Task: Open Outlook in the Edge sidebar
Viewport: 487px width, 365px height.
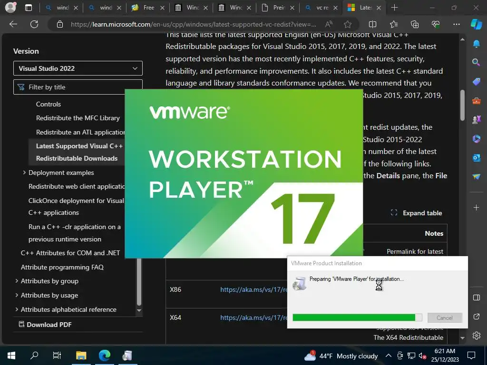Action: tap(476, 158)
